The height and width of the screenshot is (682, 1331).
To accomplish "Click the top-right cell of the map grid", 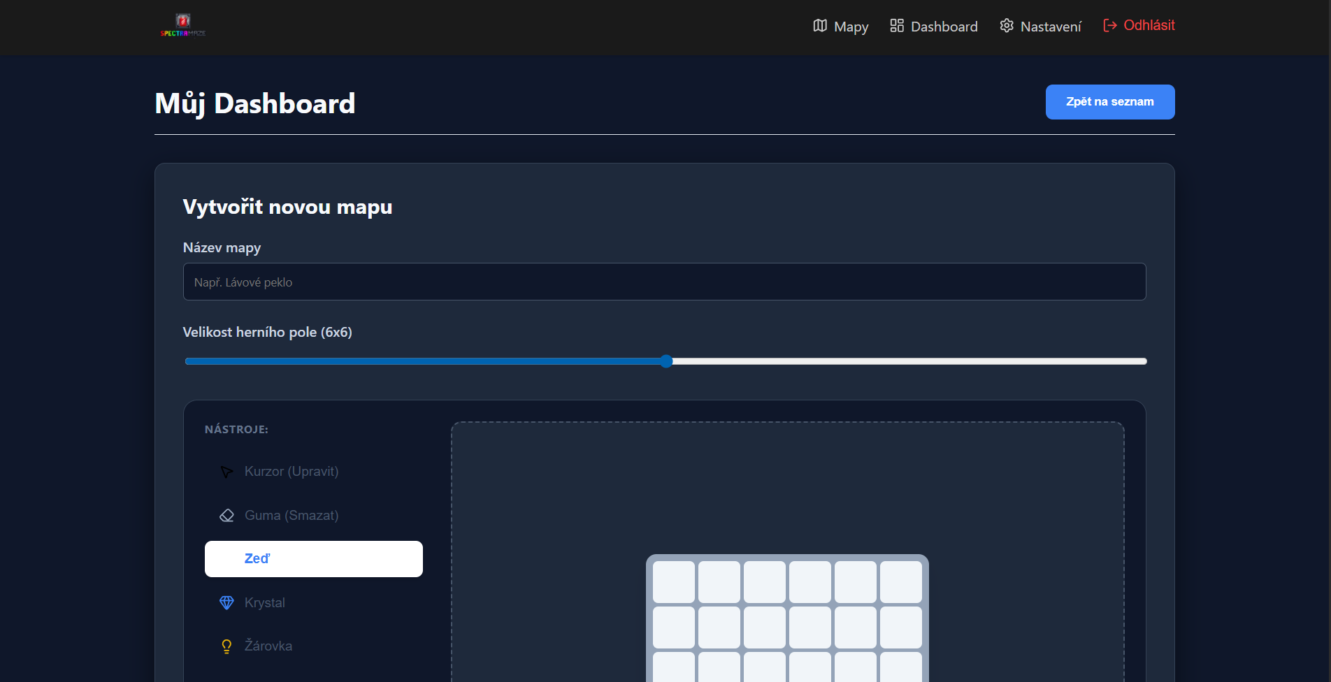I will click(x=901, y=582).
